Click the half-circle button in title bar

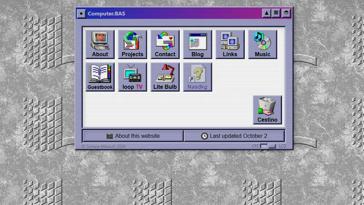286,13
